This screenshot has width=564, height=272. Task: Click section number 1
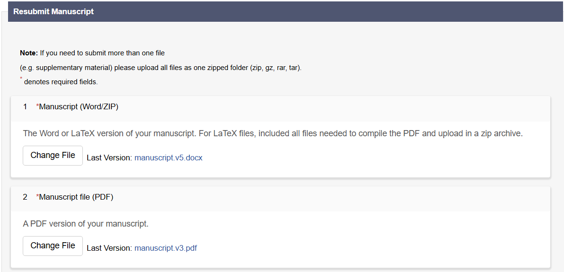coord(25,107)
